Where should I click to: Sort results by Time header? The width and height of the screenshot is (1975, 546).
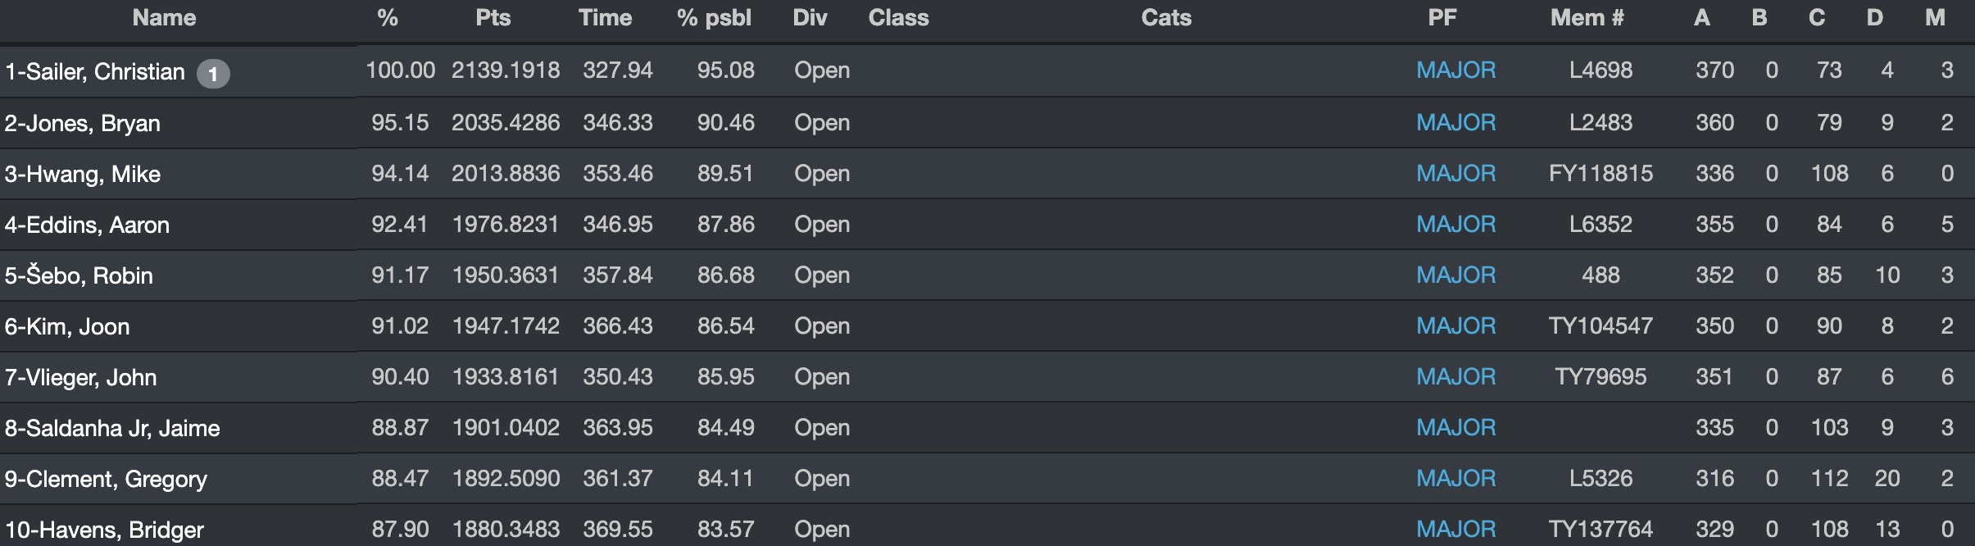pyautogui.click(x=605, y=18)
